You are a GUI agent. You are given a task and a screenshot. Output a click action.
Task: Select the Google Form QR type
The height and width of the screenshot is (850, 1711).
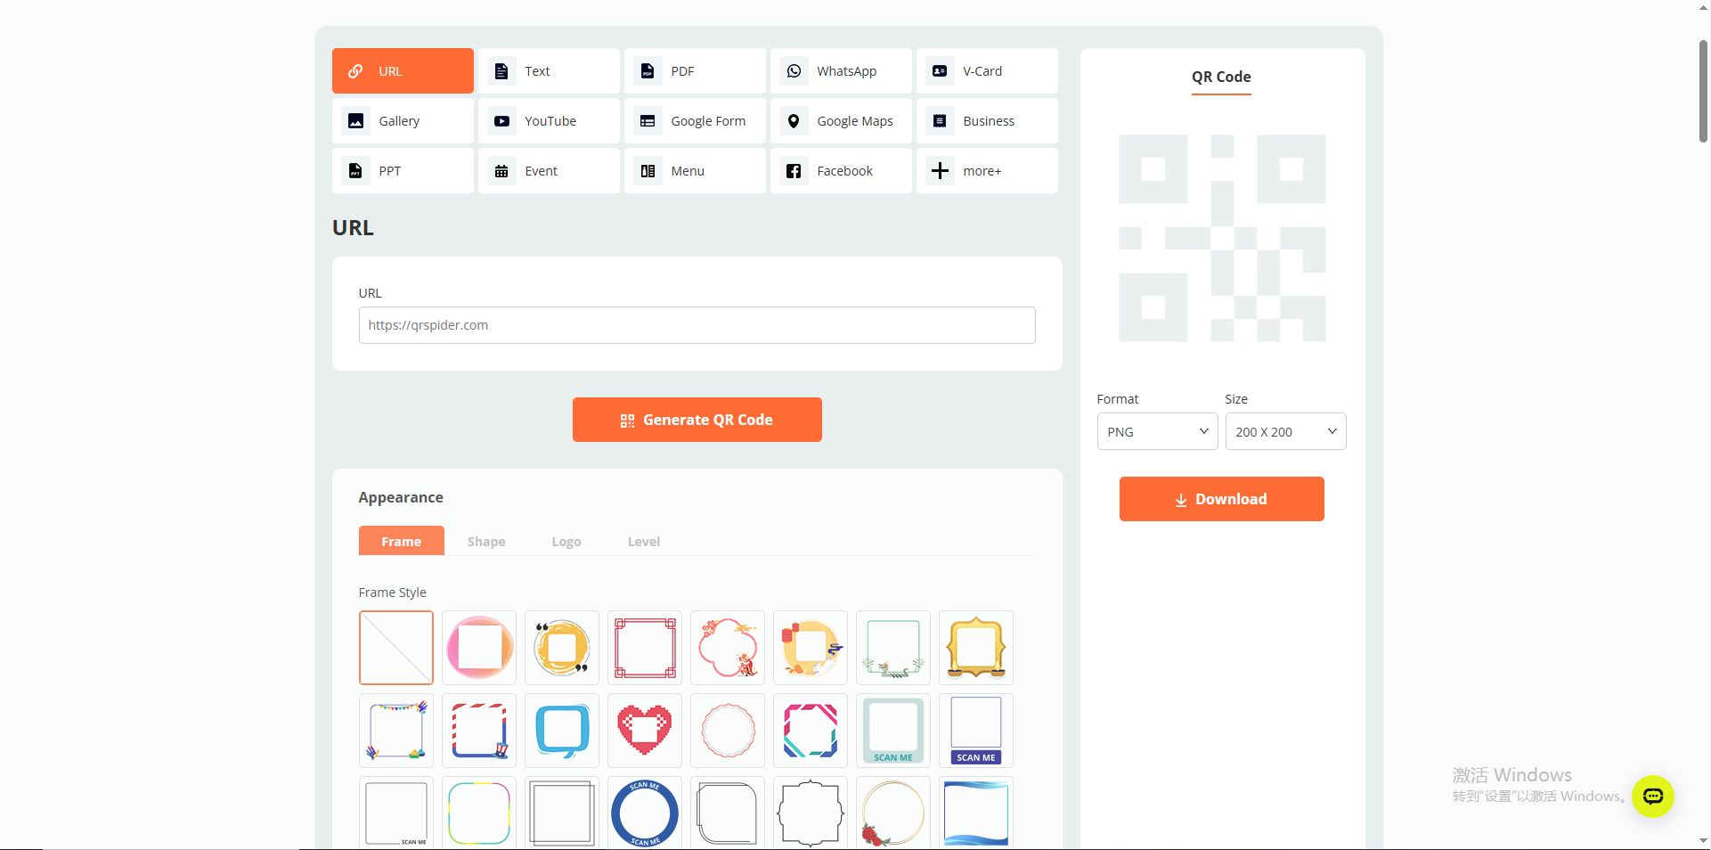(x=695, y=120)
